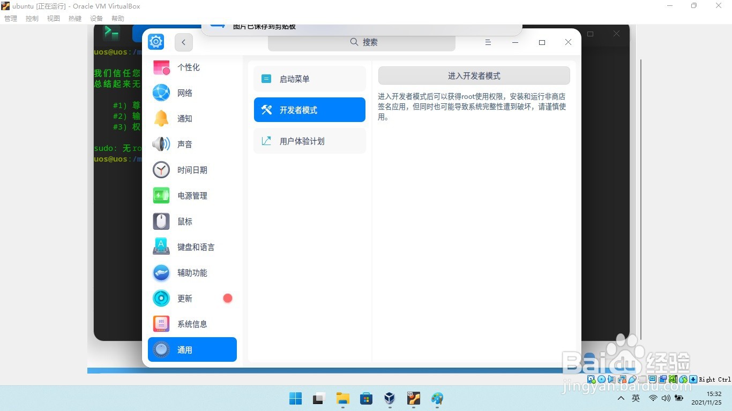Focus the 搜索 search field
The width and height of the screenshot is (732, 411).
[x=362, y=42]
